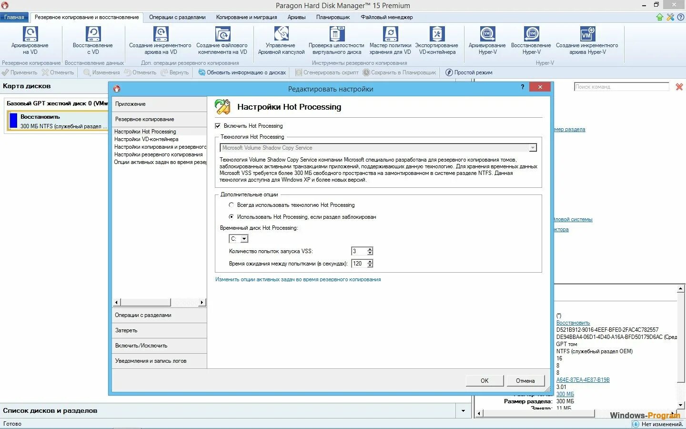Click Обновить информацию о дисках

click(x=242, y=72)
